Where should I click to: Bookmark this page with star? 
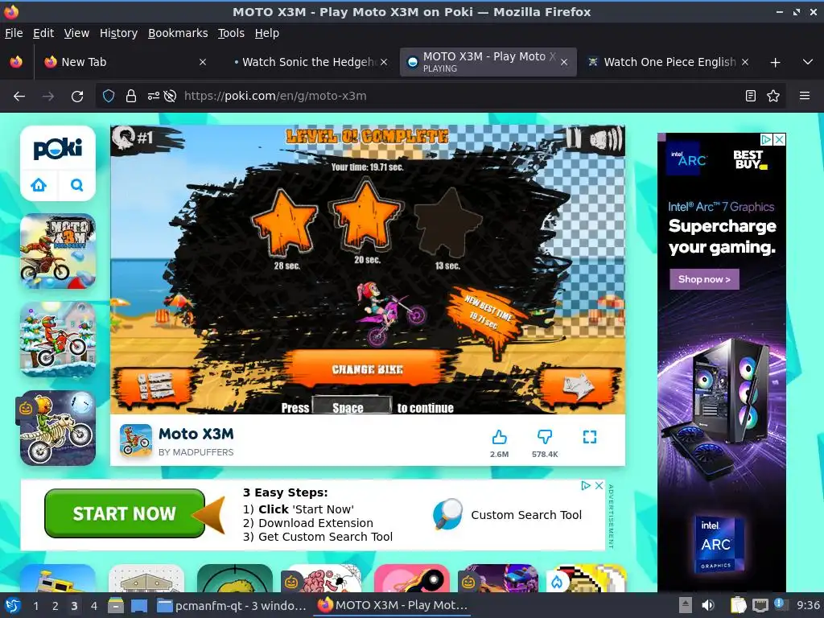click(773, 96)
